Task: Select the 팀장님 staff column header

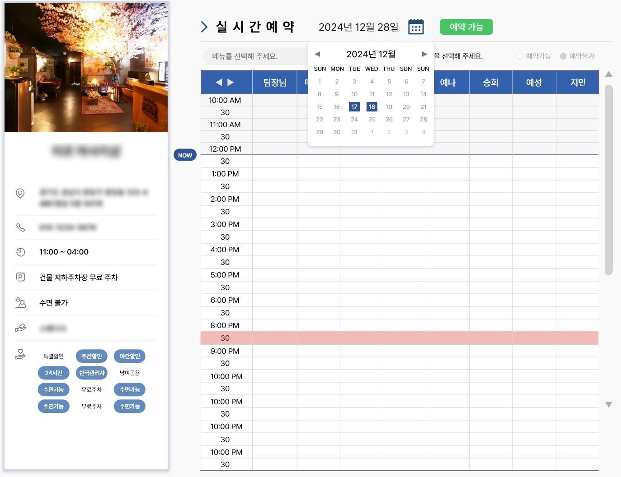Action: click(x=275, y=83)
